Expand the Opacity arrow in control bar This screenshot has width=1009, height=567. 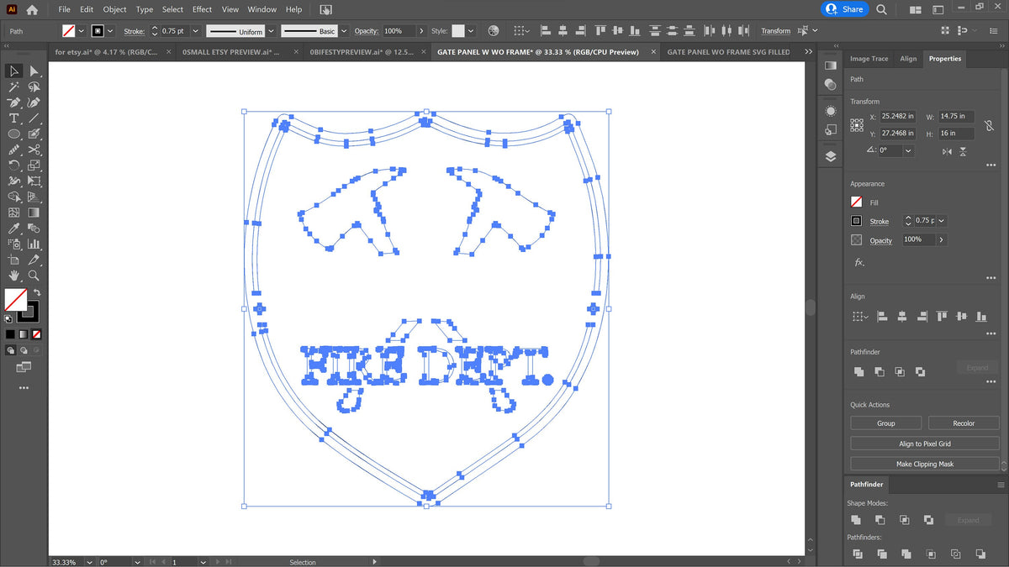[x=421, y=30]
